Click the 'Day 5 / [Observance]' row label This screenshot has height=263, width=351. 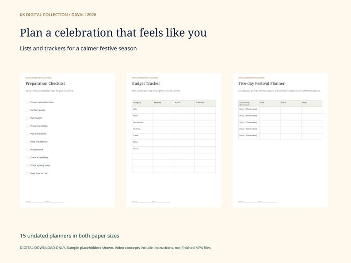coord(248,135)
